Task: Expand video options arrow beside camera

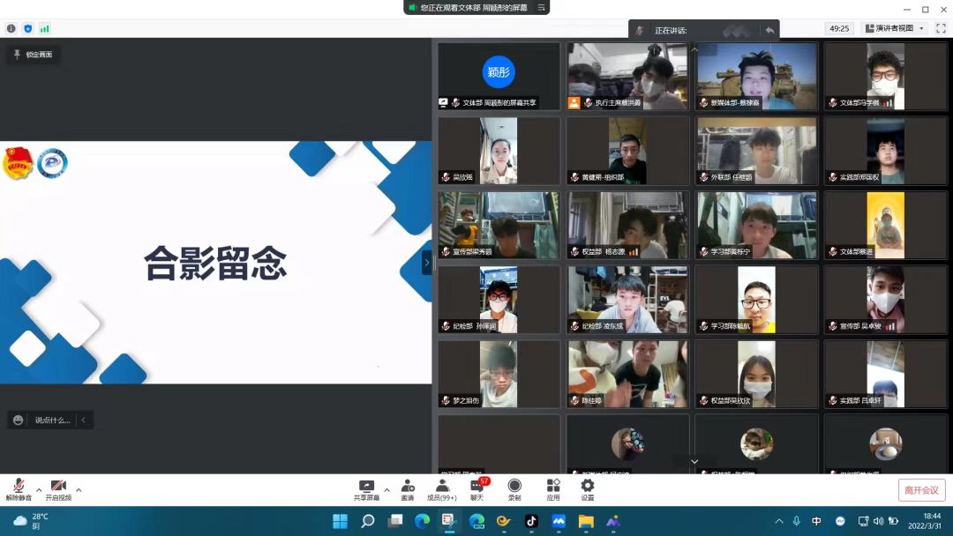Action: (79, 490)
